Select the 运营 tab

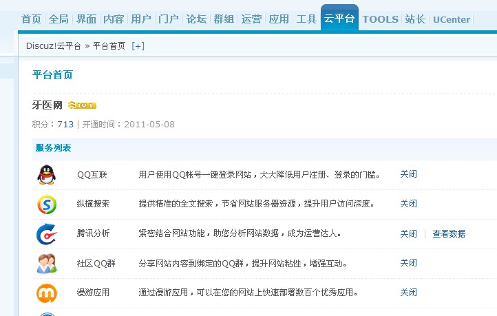[251, 19]
